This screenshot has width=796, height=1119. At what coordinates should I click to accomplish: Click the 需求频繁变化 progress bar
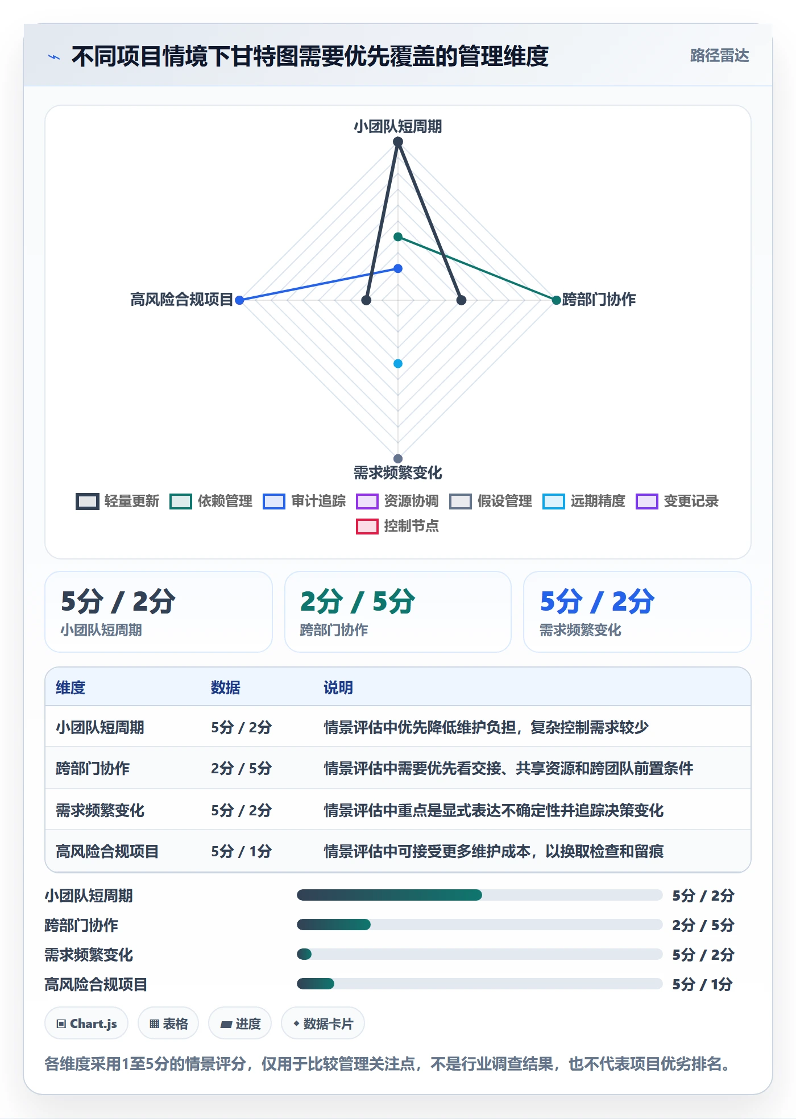pyautogui.click(x=480, y=954)
